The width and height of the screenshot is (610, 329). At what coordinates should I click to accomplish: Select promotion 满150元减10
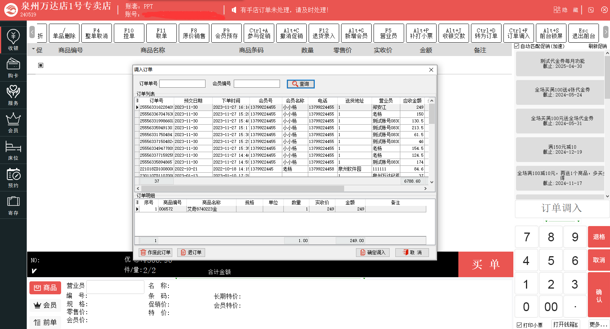click(560, 149)
